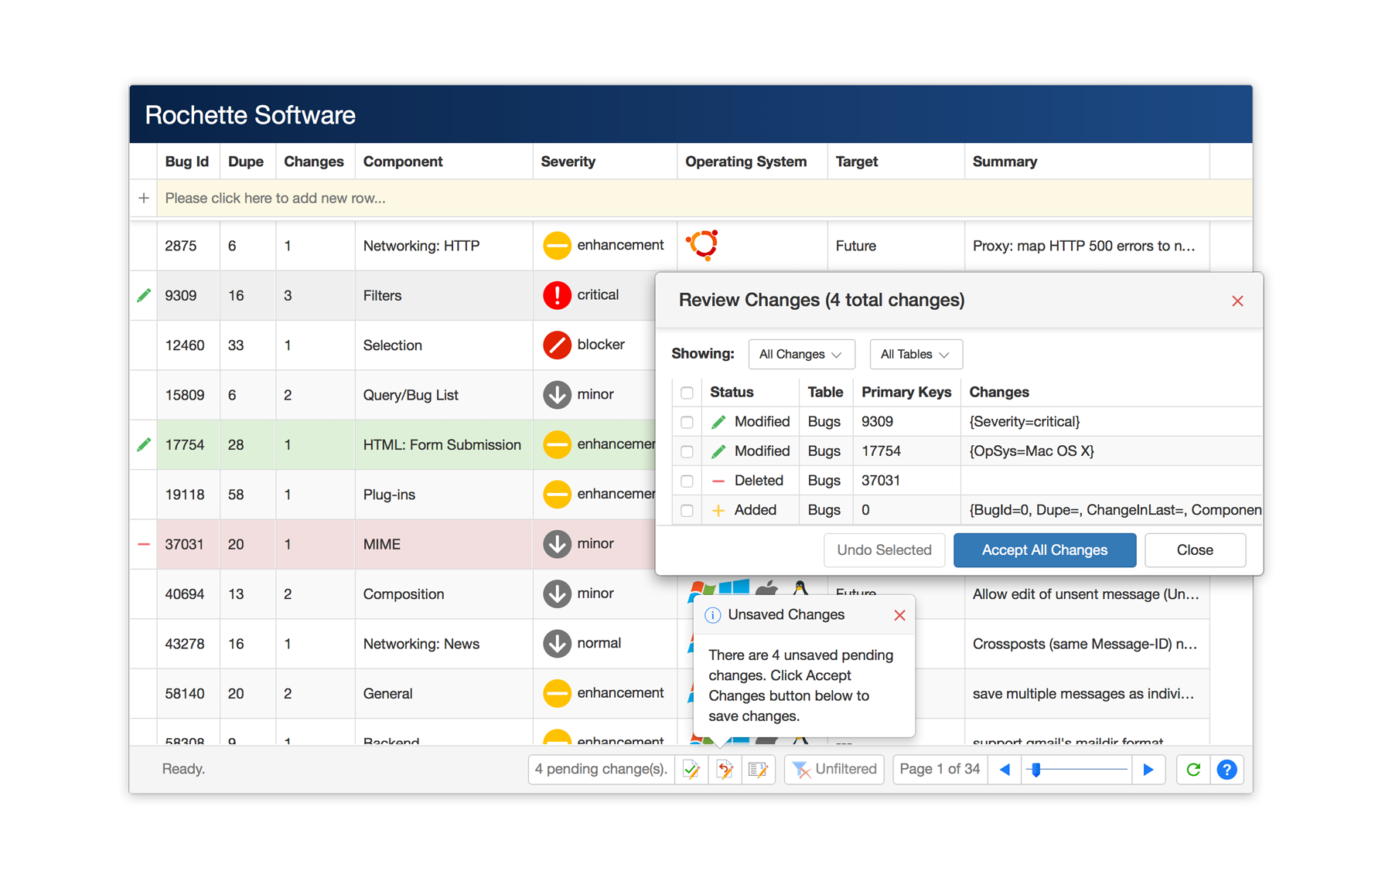Click the review pending changes icon
Screen dimensions: 1392x881
[x=758, y=769]
